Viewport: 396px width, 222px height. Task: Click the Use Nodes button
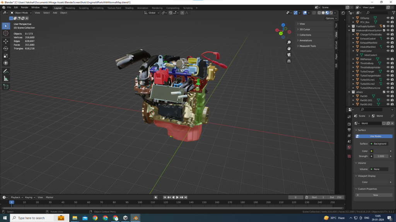point(375,136)
